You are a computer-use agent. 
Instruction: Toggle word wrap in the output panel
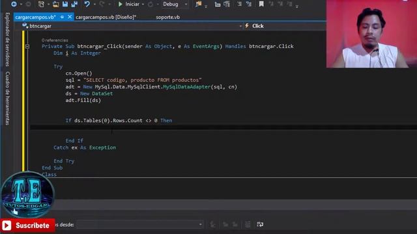[x=260, y=224]
